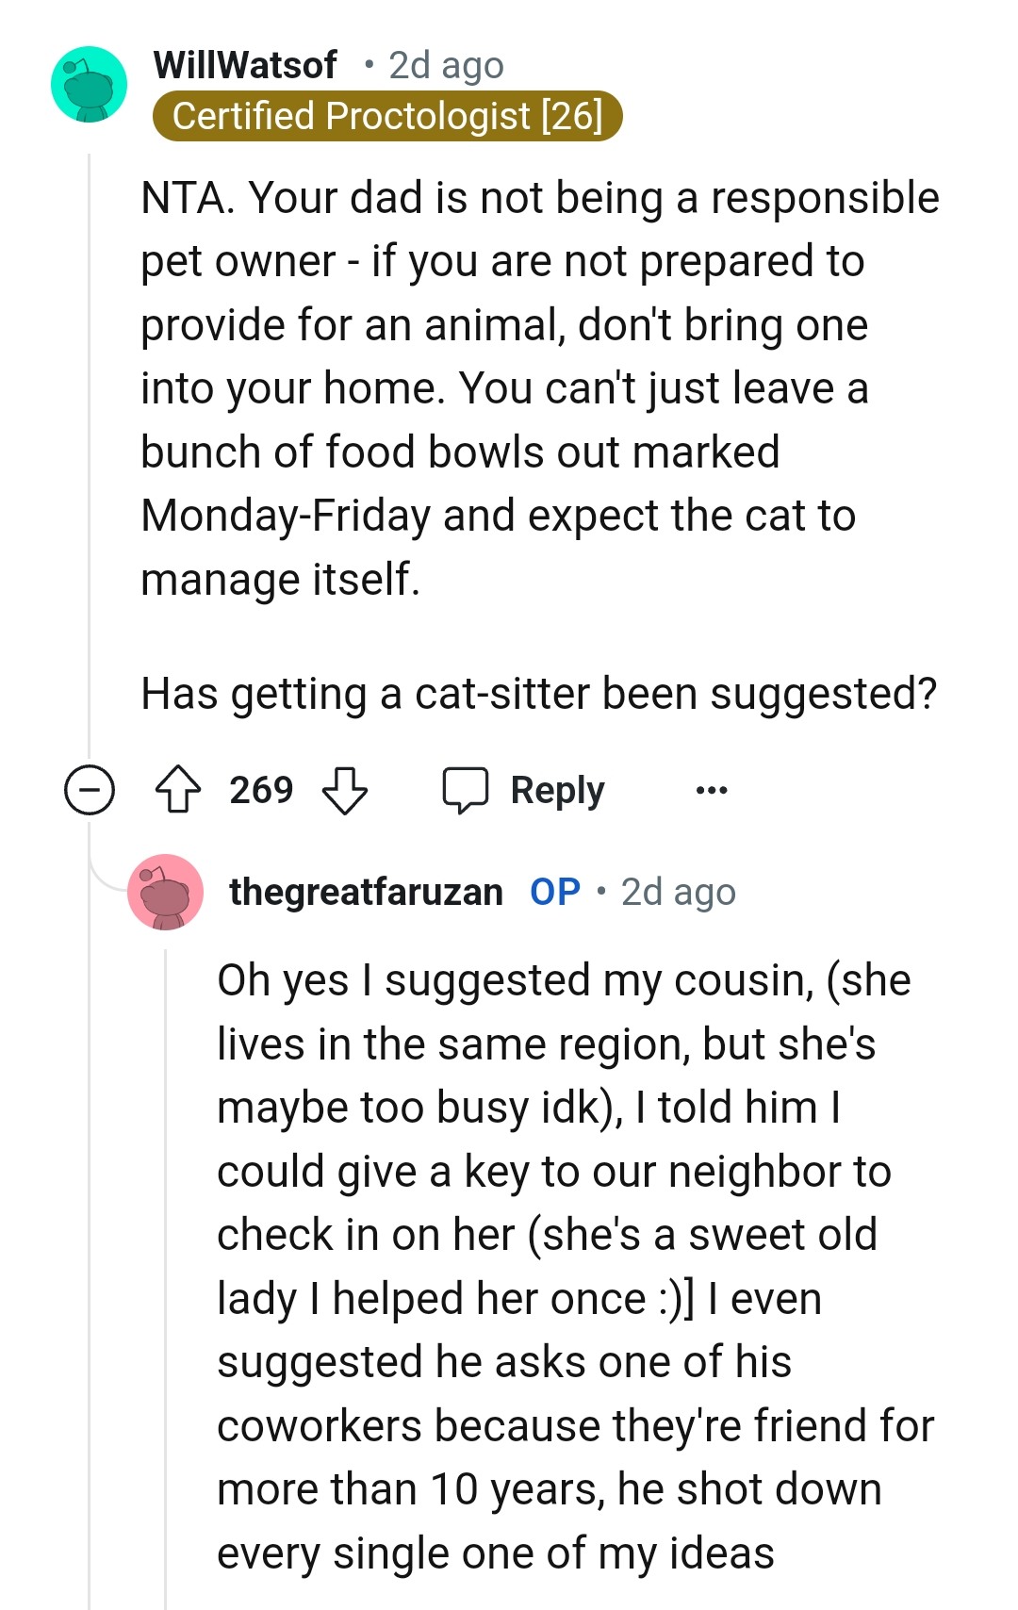Open WillWatsof's profile via username

point(247,64)
